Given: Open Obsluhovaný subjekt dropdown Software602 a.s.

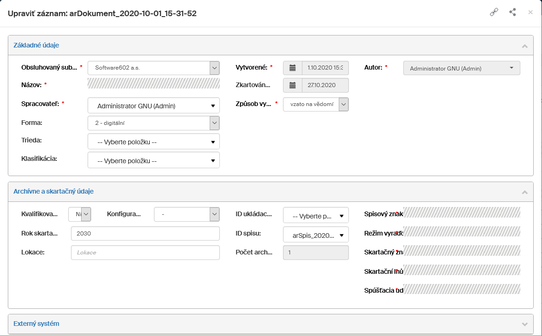Looking at the screenshot, I should 153,68.
